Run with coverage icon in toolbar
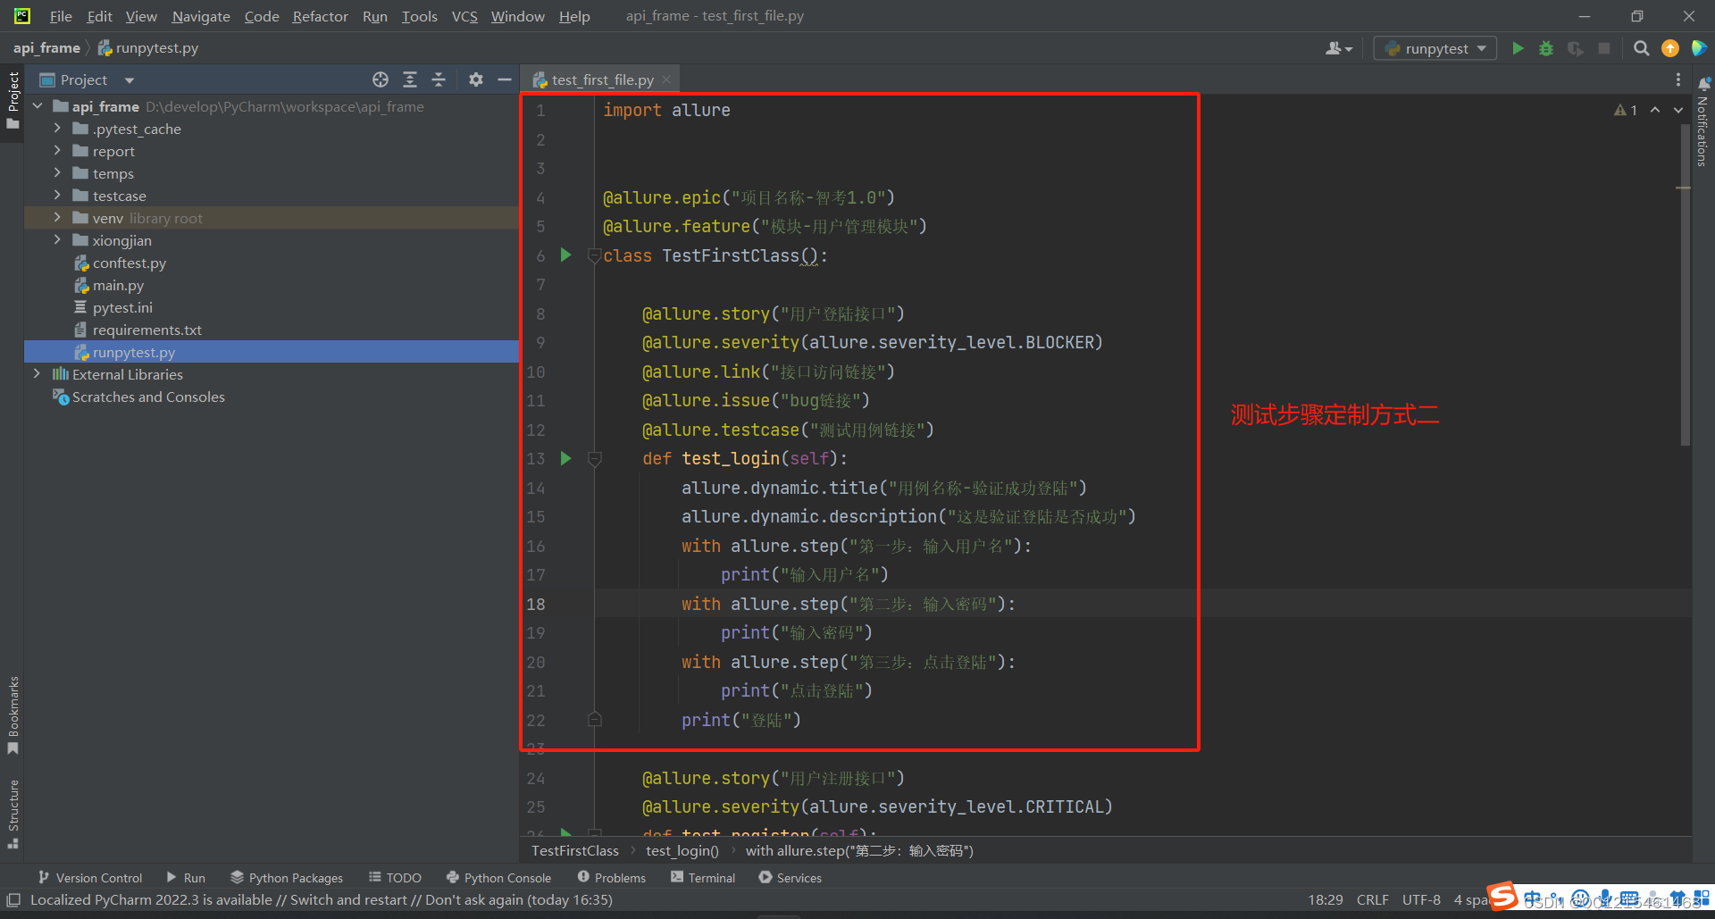1715x919 pixels. pyautogui.click(x=1576, y=48)
